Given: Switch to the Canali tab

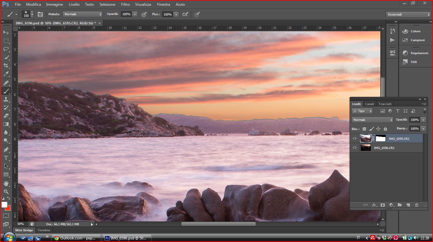Looking at the screenshot, I should [370, 104].
